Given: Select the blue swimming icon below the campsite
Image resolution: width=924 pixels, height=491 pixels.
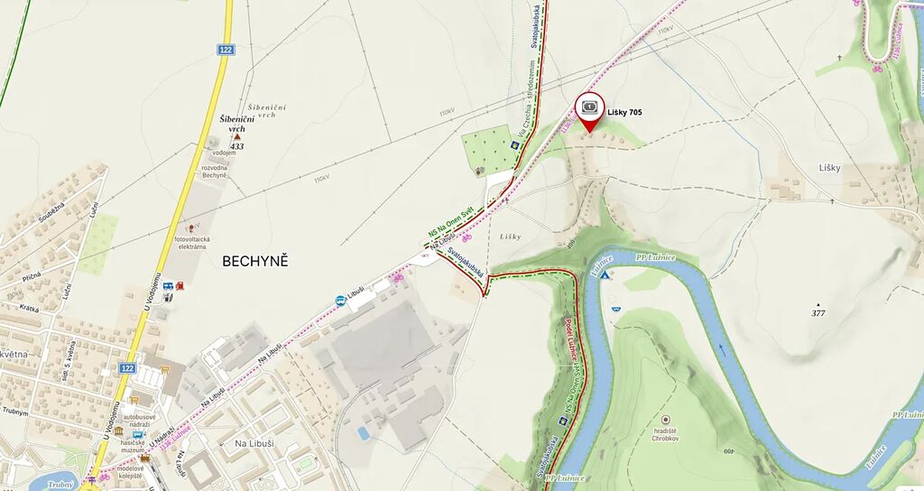Looking at the screenshot, I should (616, 308).
